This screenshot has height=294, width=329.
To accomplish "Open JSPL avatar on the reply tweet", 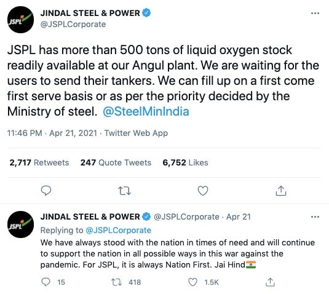I will click(20, 224).
